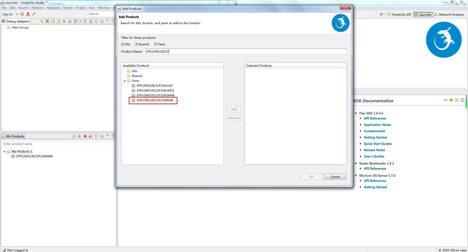468x252 pixels.
Task: Switch to the Network Analyzer perspective
Action: [x=449, y=14]
